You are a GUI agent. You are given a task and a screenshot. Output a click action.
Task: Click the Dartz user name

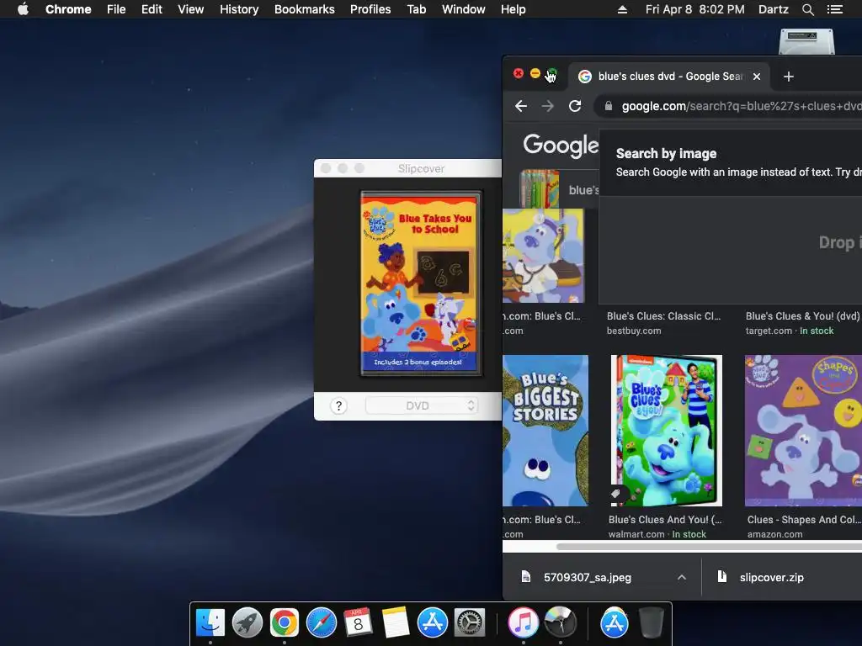(x=773, y=9)
